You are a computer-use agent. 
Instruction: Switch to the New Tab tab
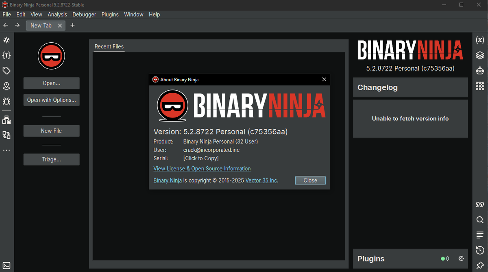pyautogui.click(x=41, y=25)
